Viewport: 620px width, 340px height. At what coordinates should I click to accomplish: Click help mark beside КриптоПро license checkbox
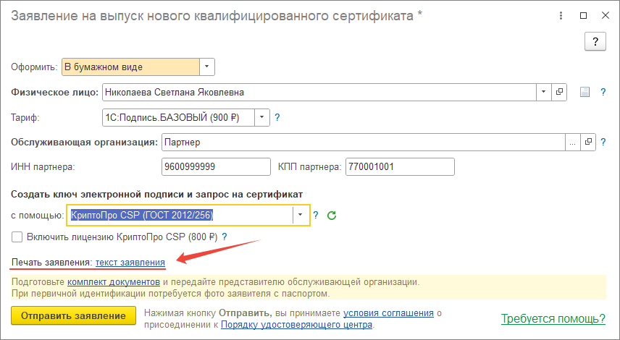point(225,237)
